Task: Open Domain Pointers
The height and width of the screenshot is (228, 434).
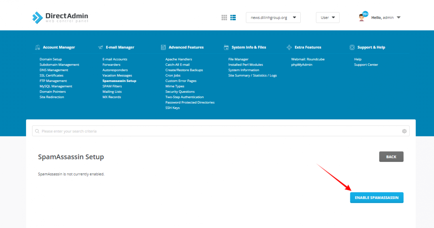Action: click(53, 92)
